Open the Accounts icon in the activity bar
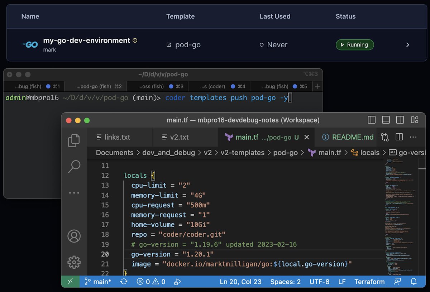 tap(73, 236)
